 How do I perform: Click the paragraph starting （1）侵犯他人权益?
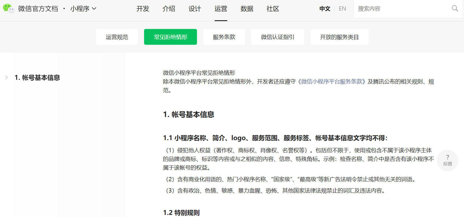pyautogui.click(x=299, y=159)
